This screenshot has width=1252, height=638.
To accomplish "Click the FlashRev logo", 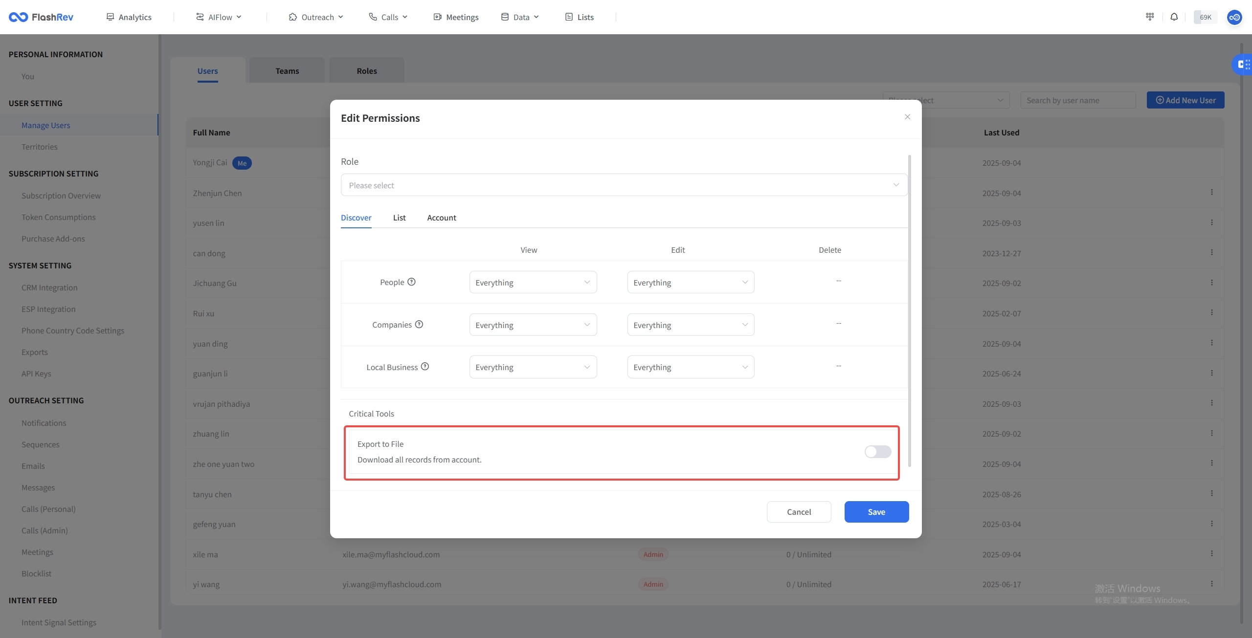I will click(x=41, y=17).
